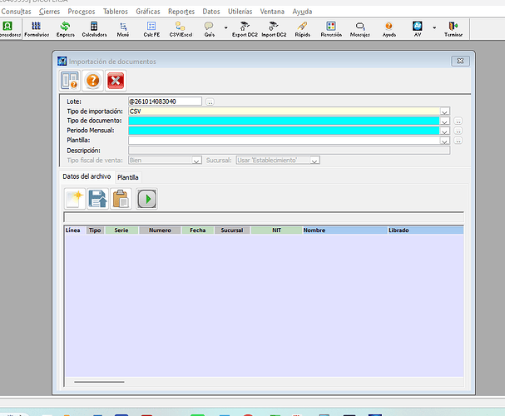Click the Menú toolbar icon
Image resolution: width=505 pixels, height=416 pixels.
(x=123, y=29)
